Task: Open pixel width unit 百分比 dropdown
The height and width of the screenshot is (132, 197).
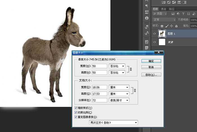Action: (x=117, y=66)
